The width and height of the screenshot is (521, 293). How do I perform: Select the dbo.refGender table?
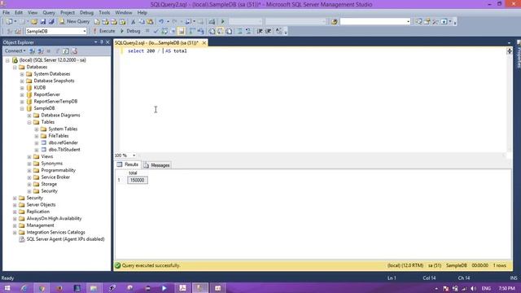[x=63, y=143]
